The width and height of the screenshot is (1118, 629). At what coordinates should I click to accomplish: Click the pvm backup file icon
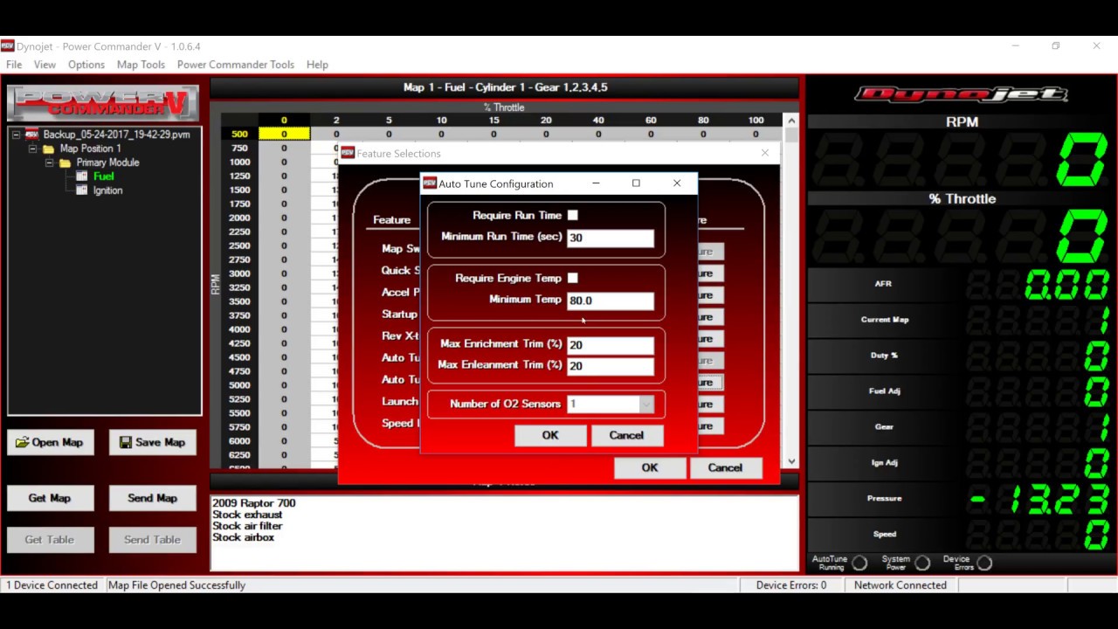click(x=32, y=135)
